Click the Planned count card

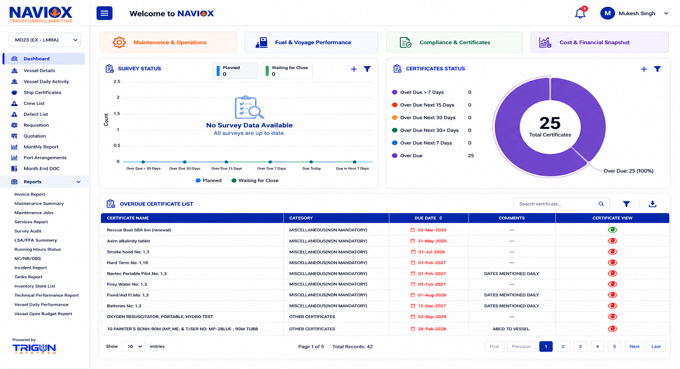click(235, 71)
